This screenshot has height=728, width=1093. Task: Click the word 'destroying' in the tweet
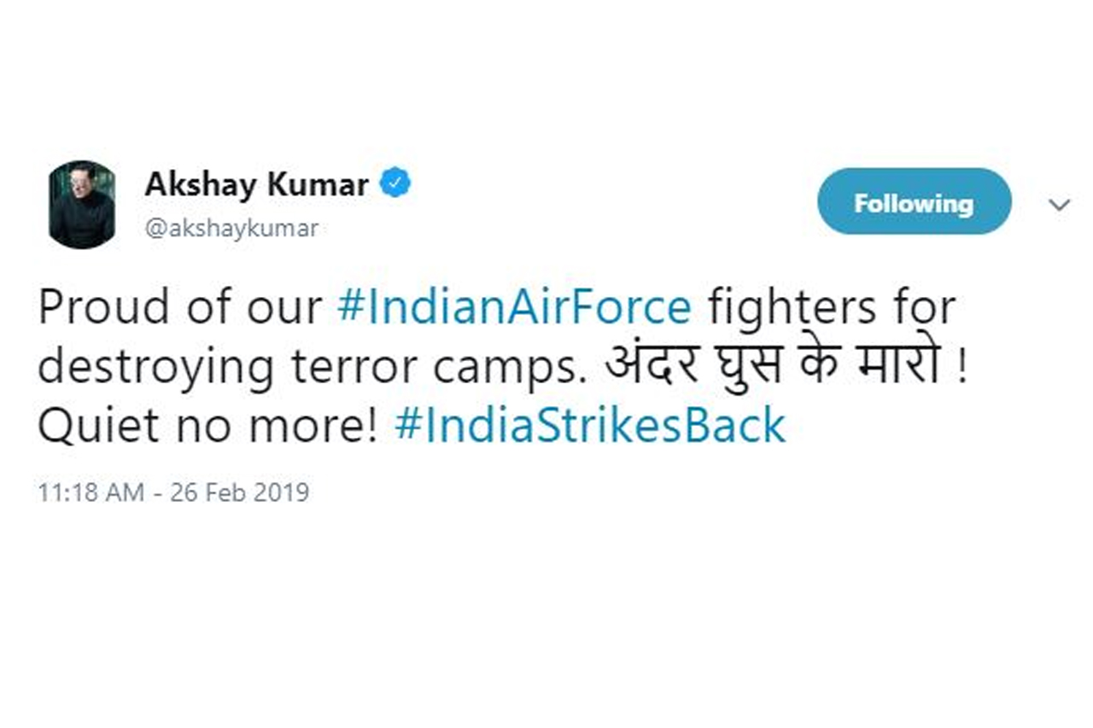coord(156,368)
